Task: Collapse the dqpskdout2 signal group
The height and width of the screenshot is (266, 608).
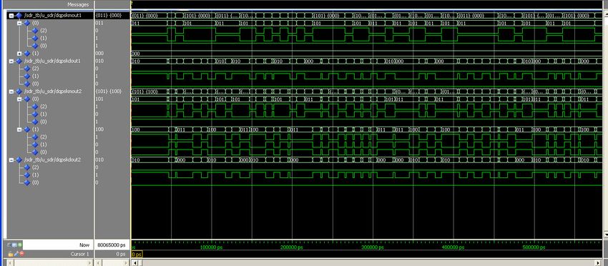Action: click(11, 159)
